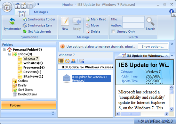Click the horizontal scrollbar thumb
The image size is (176, 124).
click(130, 114)
